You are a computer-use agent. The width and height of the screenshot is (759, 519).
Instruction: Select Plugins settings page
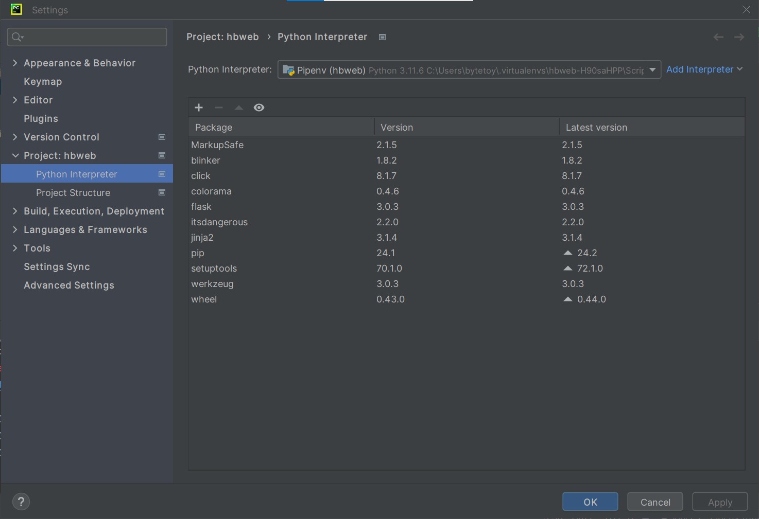(x=41, y=118)
